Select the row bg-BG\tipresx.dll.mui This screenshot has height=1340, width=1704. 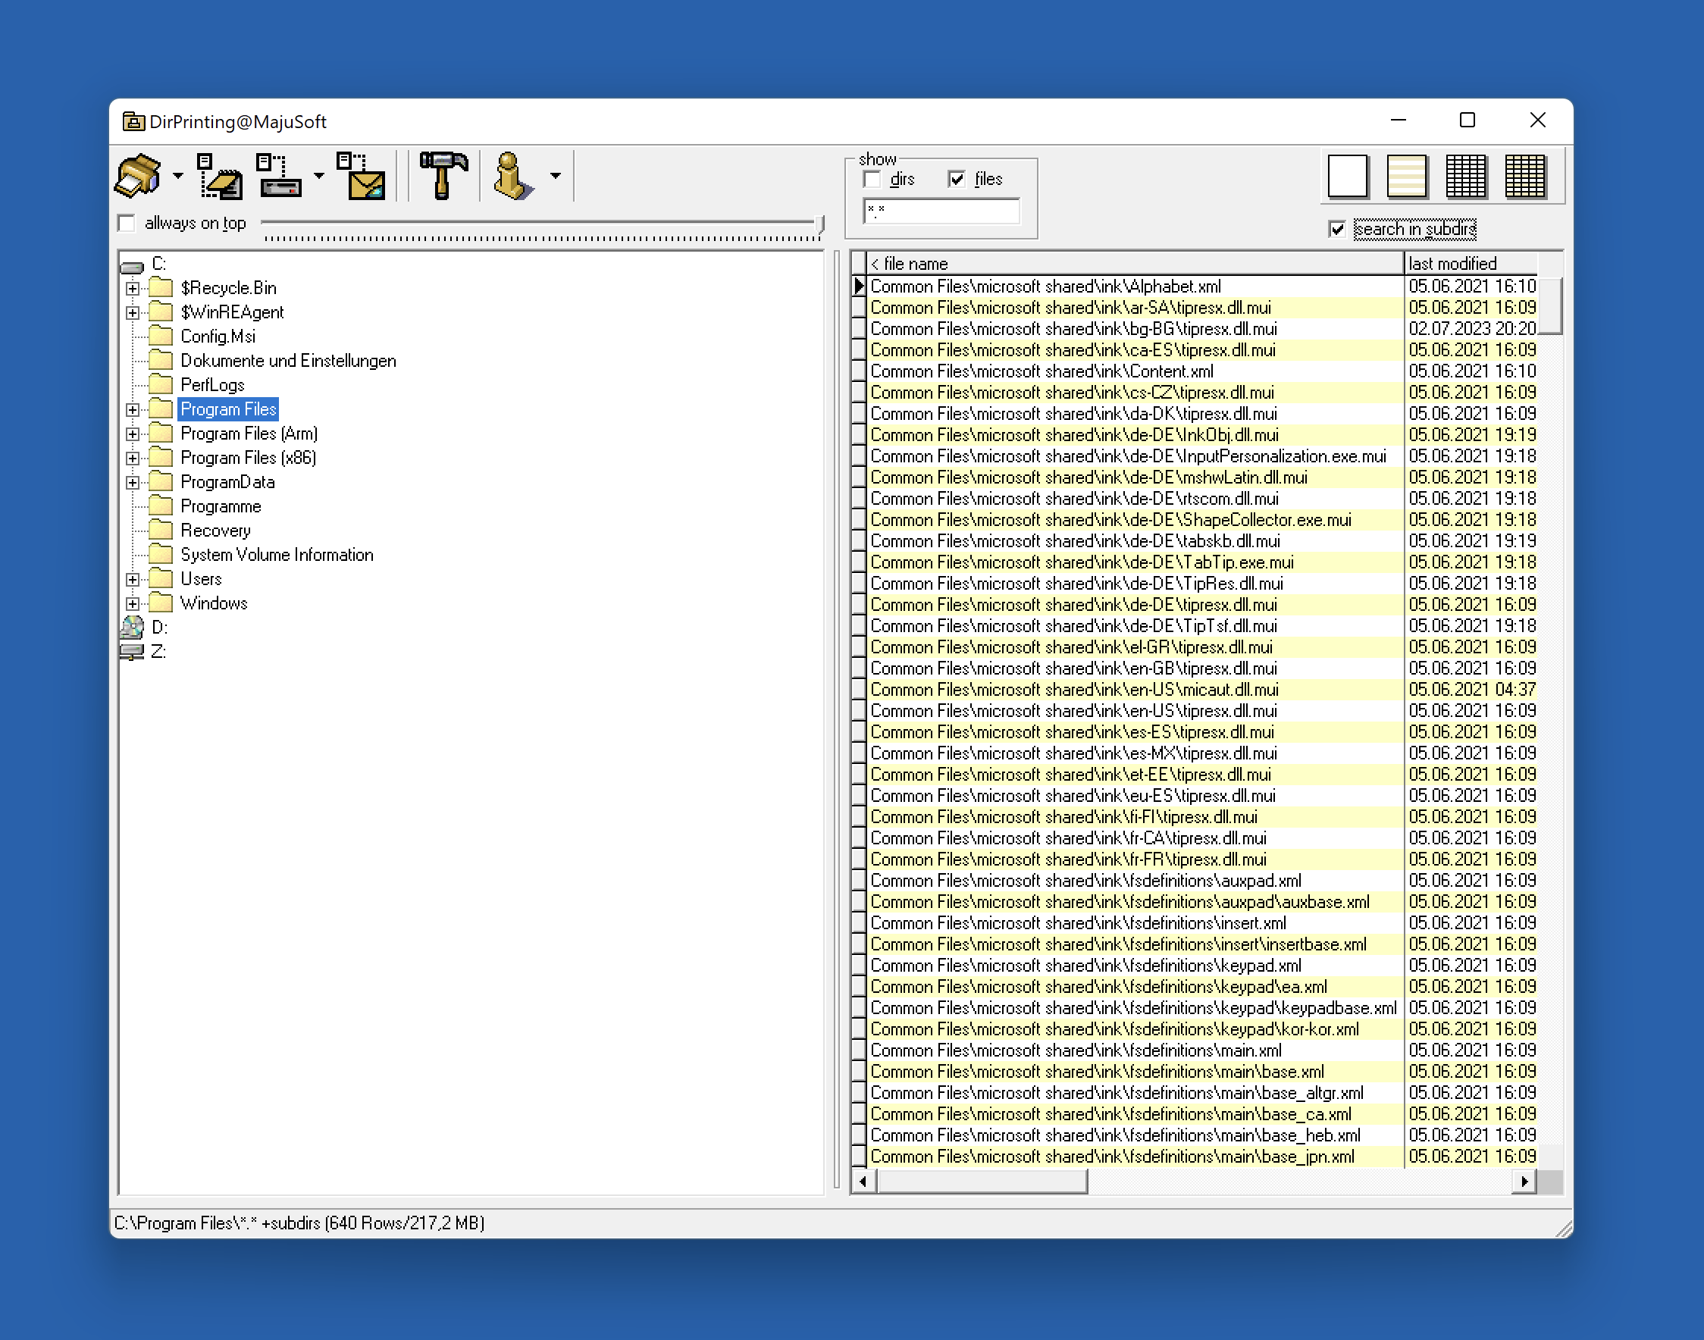(x=1135, y=329)
